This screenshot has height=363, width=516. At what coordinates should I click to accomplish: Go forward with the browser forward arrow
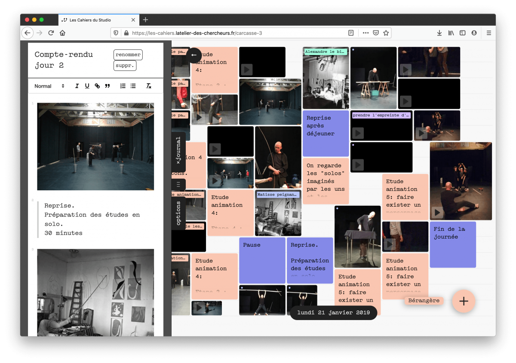click(x=40, y=33)
